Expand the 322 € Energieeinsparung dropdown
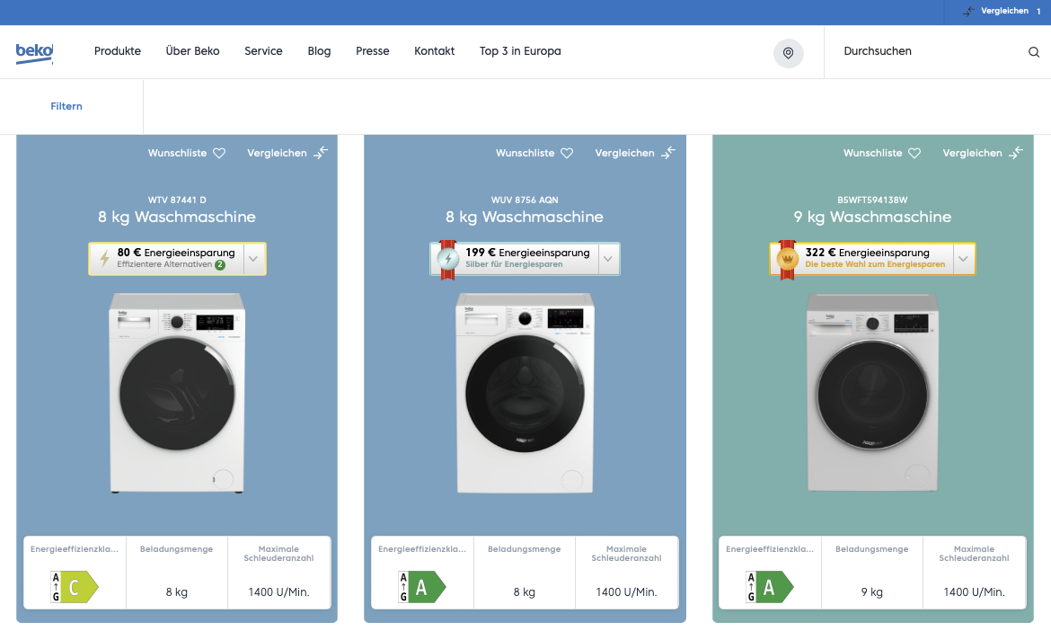The image size is (1051, 640). click(x=963, y=258)
